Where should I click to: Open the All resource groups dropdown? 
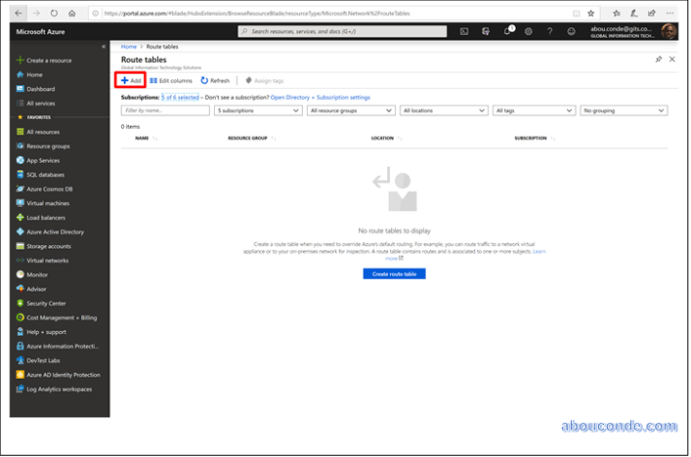point(350,110)
